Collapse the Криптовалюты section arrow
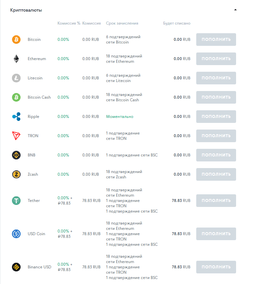The image size is (257, 284). click(x=235, y=10)
